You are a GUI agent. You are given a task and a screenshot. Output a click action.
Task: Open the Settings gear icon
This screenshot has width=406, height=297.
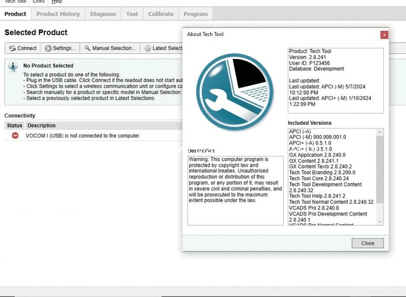pos(47,48)
